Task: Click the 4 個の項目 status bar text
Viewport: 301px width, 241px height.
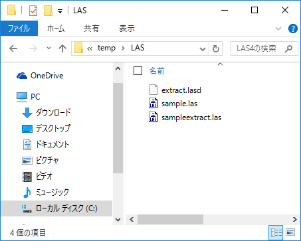Action: pyautogui.click(x=28, y=233)
